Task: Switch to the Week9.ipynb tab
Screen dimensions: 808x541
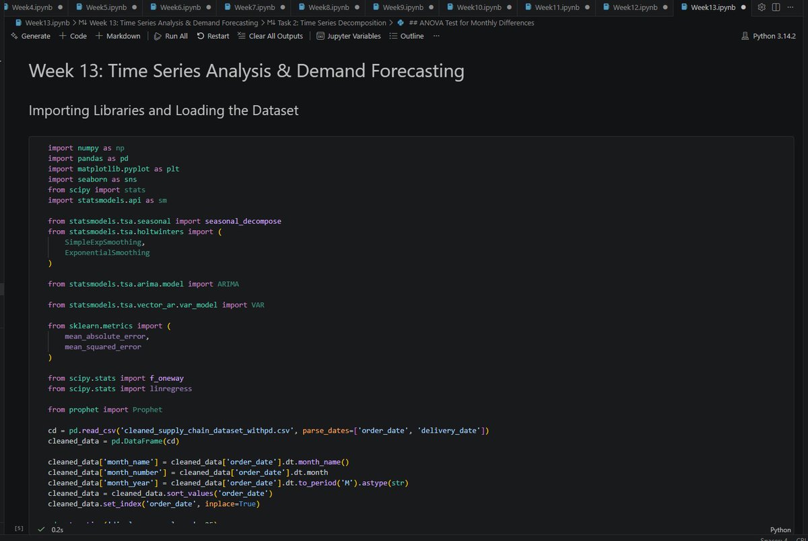Action: coord(402,7)
